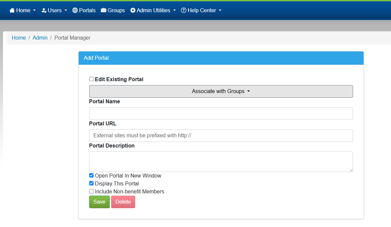Expand the Admin Utilities dropdown caret
391x227 pixels.
pyautogui.click(x=175, y=11)
